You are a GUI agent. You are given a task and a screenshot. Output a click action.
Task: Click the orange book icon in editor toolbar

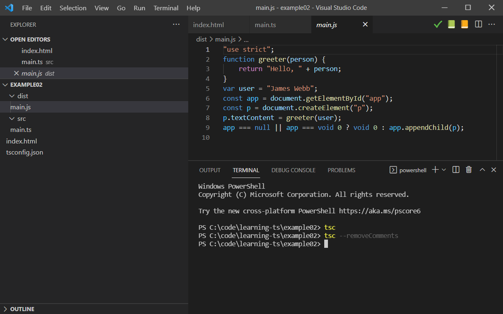tap(464, 25)
